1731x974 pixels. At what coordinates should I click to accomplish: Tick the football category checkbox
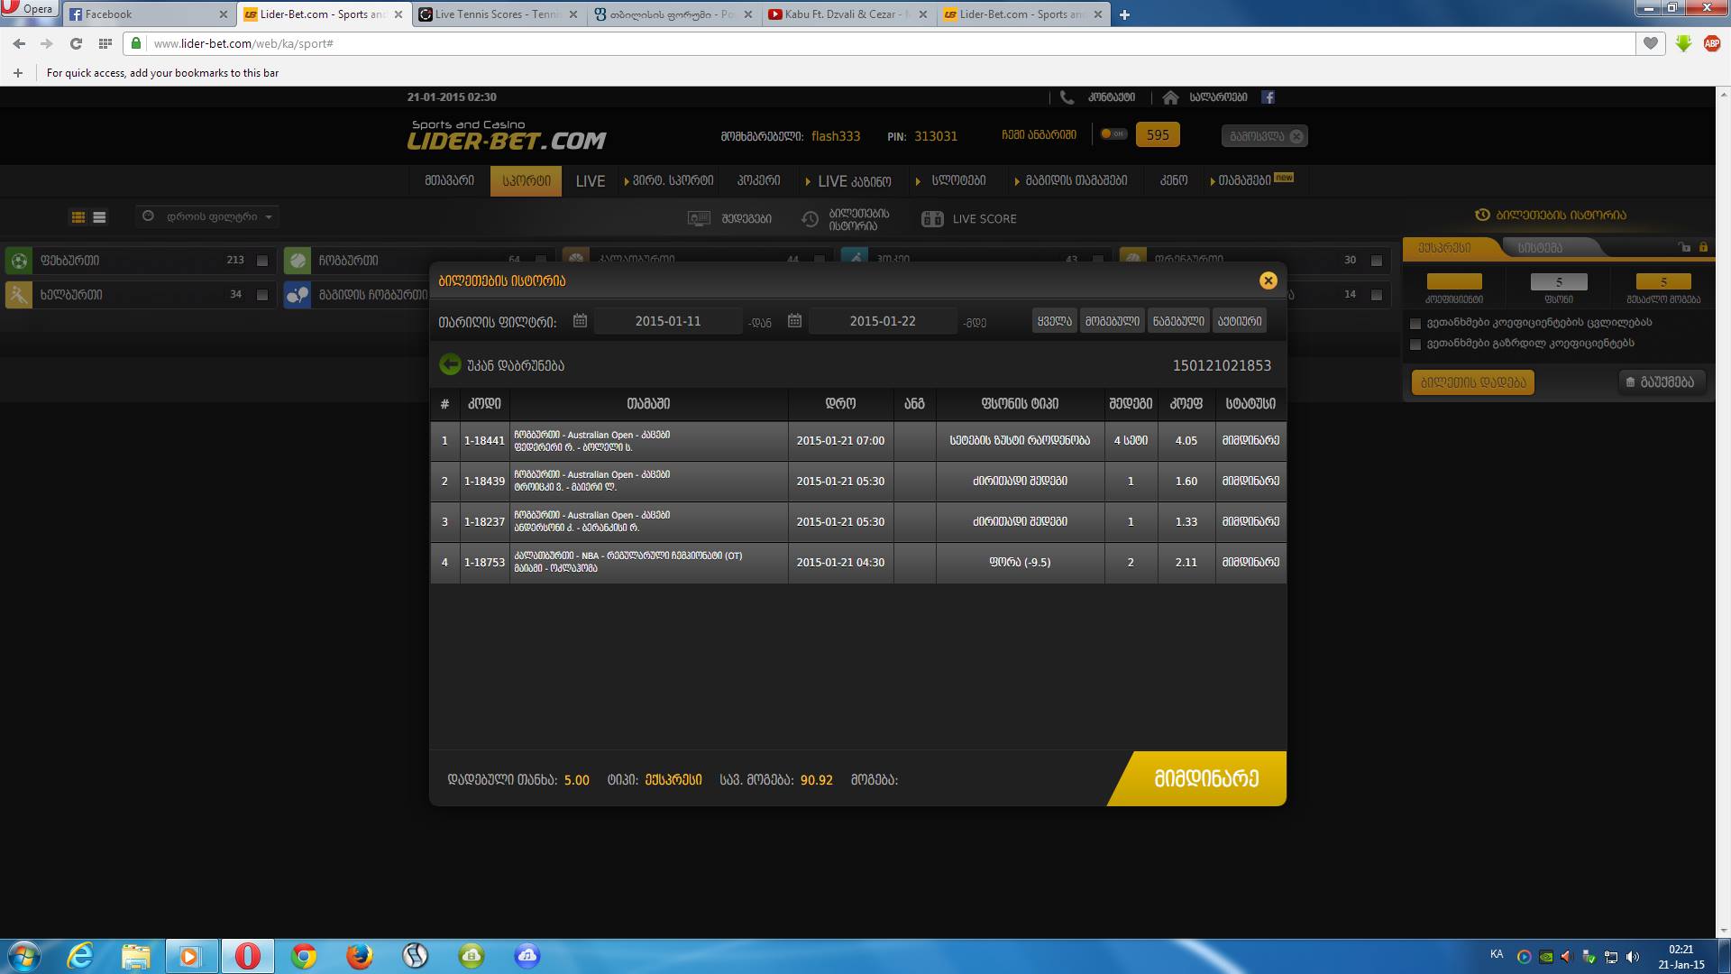[262, 261]
